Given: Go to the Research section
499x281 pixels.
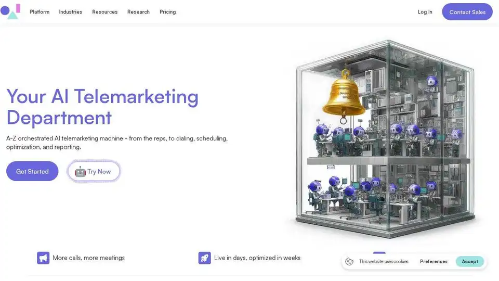Looking at the screenshot, I should click(138, 12).
